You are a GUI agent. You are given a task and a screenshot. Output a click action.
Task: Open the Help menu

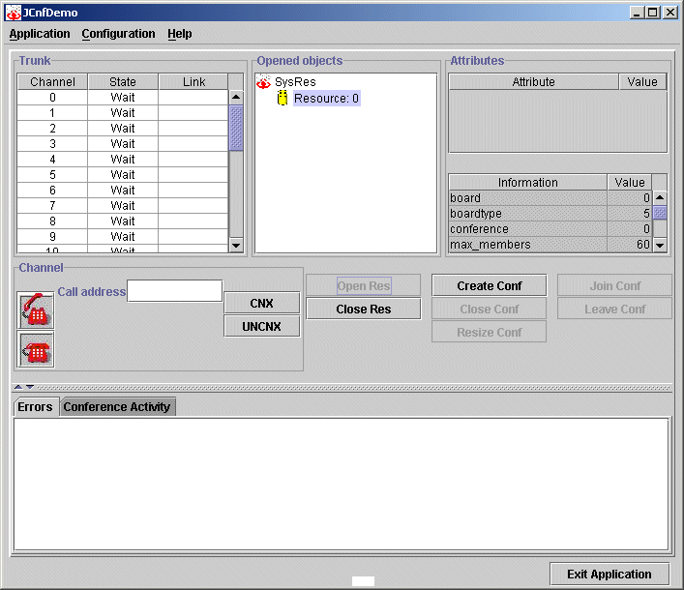tap(179, 34)
